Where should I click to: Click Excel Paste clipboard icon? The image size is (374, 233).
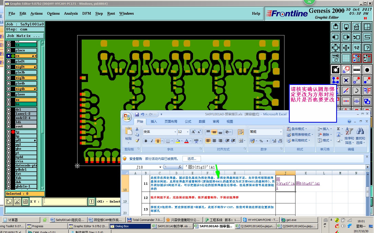point(128,132)
